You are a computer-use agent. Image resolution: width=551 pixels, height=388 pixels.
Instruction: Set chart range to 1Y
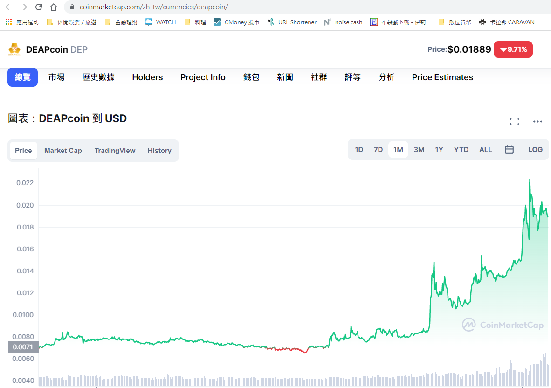(x=439, y=150)
